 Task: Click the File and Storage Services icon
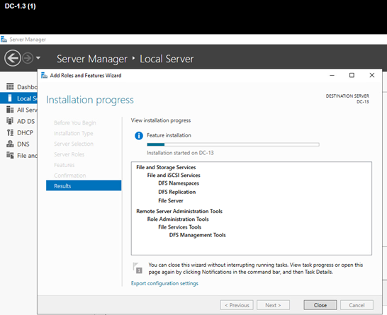tap(10, 155)
